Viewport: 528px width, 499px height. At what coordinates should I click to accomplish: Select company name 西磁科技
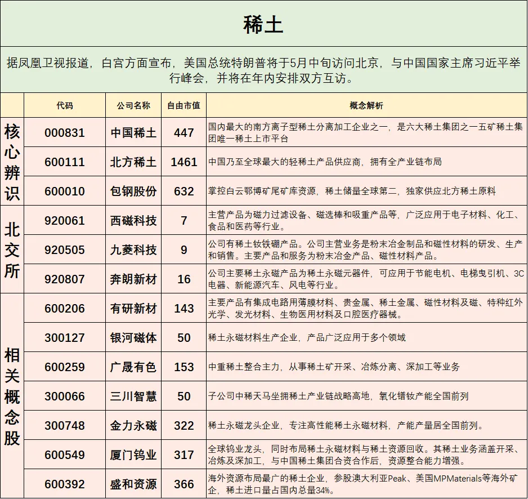pos(133,221)
